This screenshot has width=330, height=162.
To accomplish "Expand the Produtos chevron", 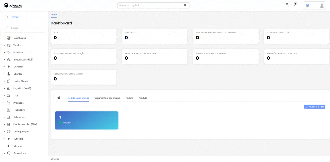I will pos(4,52).
